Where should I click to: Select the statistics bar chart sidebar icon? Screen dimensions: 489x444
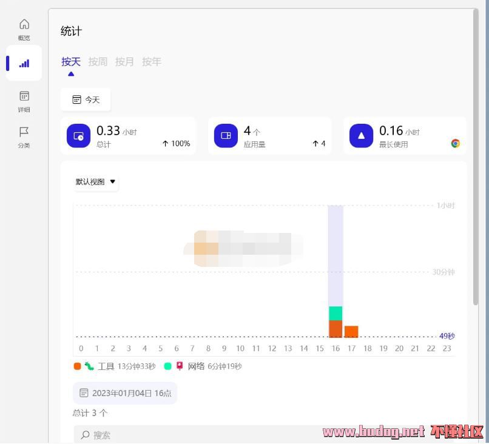24,63
